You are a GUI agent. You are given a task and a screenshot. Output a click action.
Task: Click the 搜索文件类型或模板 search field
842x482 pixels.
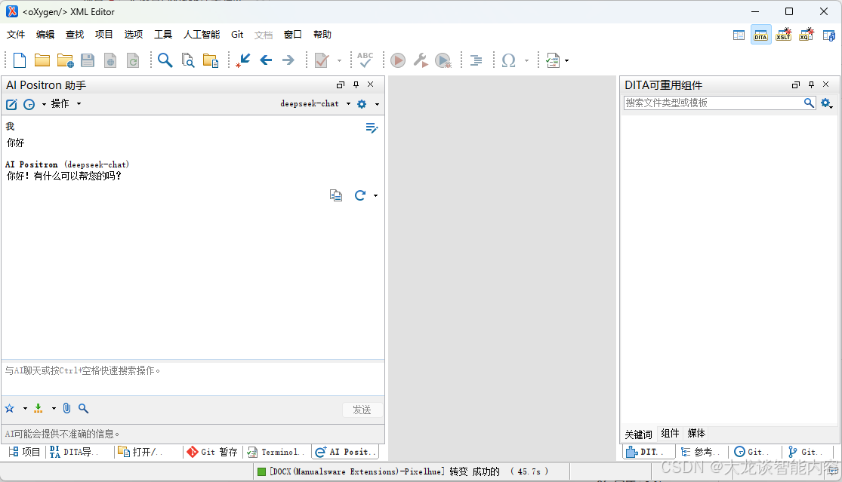tap(713, 103)
